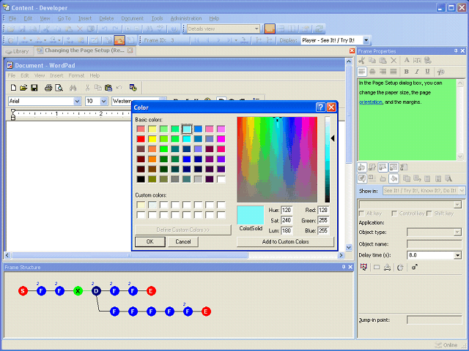The image size is (469, 351).
Task: Click the rainbow color spectrum area
Action: point(277,159)
